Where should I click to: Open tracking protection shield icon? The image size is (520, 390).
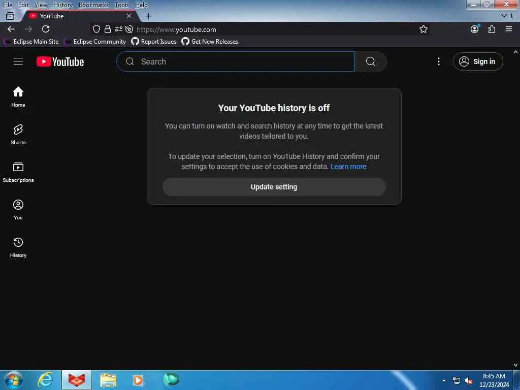tap(96, 29)
